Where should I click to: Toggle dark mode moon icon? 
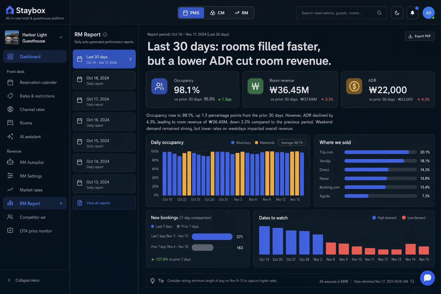(397, 13)
